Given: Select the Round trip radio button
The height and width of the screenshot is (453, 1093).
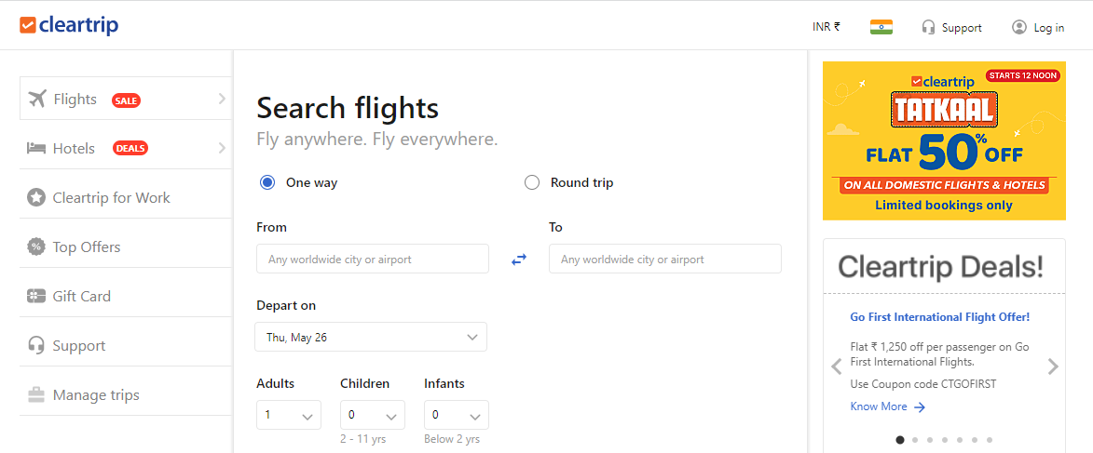Looking at the screenshot, I should pos(532,182).
